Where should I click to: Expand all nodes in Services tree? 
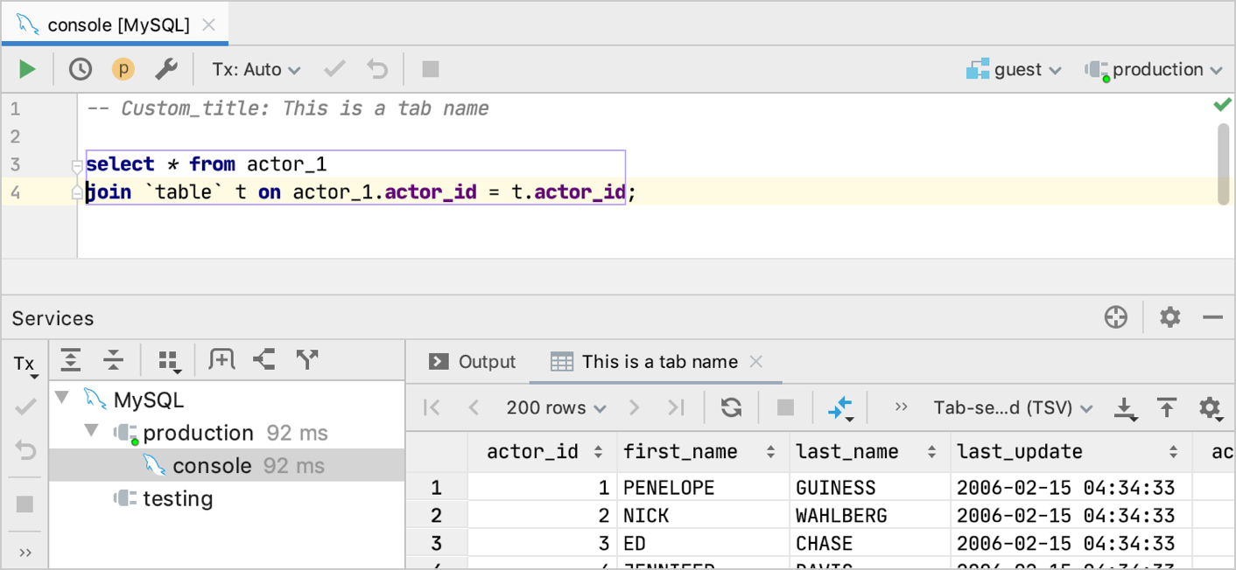click(x=71, y=360)
